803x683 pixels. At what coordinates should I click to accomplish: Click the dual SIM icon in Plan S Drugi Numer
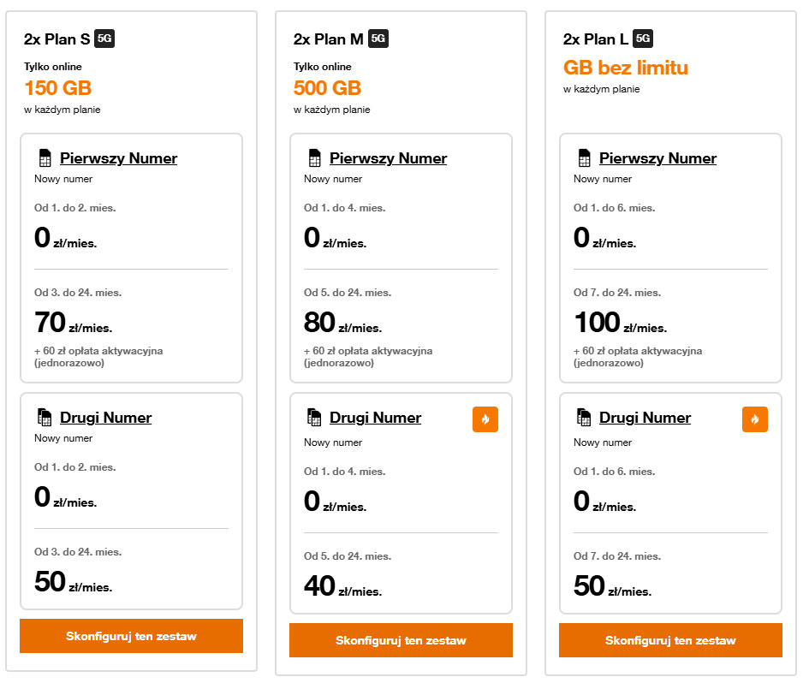tap(45, 418)
